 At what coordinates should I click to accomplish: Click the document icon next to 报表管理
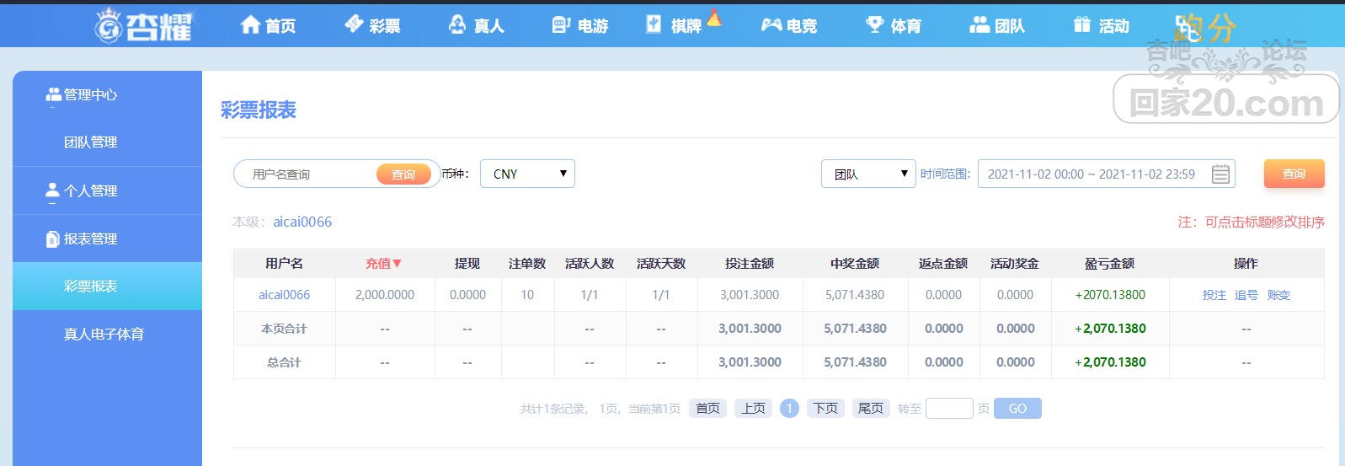(x=53, y=239)
